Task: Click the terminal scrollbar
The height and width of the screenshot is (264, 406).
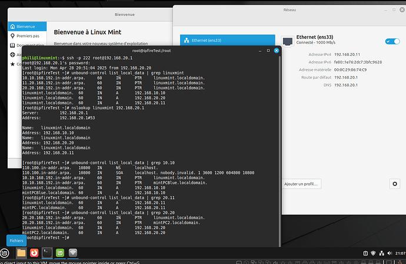Action: tap(279, 150)
